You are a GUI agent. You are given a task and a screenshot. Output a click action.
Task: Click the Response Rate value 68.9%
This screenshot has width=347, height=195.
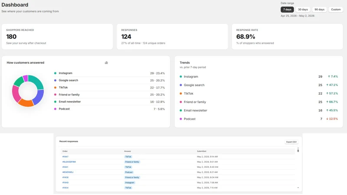[246, 36]
